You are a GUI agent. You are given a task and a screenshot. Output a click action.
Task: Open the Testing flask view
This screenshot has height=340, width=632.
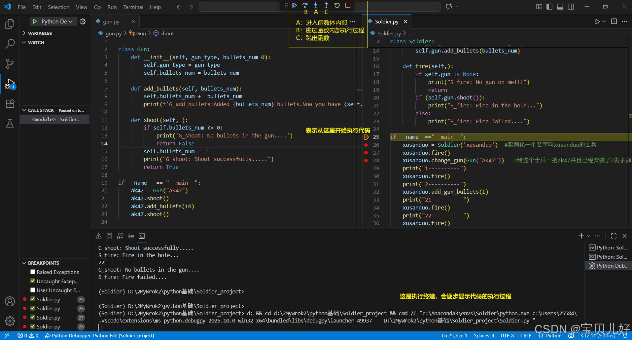pyautogui.click(x=10, y=123)
